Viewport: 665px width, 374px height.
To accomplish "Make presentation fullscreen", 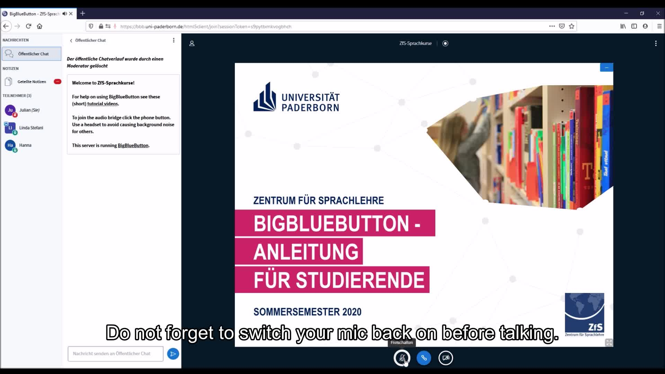I will pos(609,342).
